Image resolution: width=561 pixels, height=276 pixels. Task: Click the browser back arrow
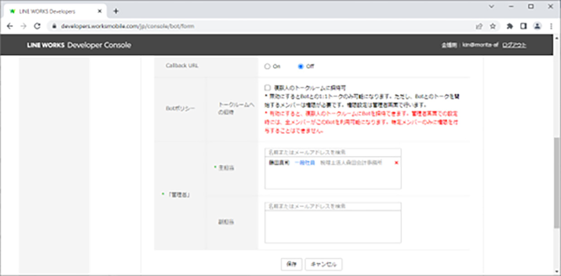(10, 26)
